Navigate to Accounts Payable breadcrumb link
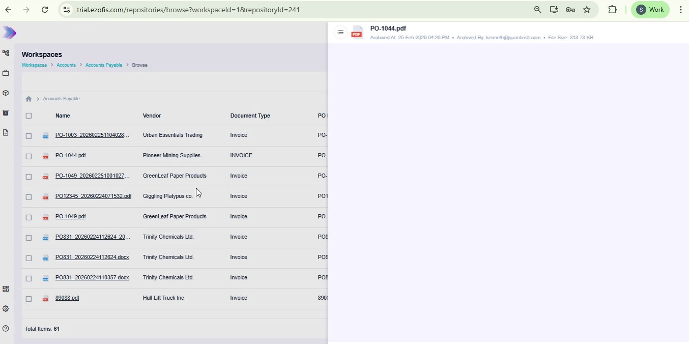The height and width of the screenshot is (344, 689). pos(104,65)
